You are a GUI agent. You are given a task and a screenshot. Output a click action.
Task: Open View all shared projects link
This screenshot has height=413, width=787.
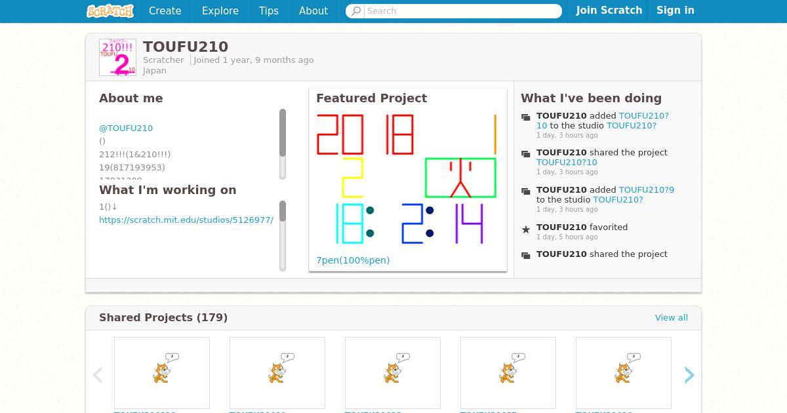click(672, 318)
